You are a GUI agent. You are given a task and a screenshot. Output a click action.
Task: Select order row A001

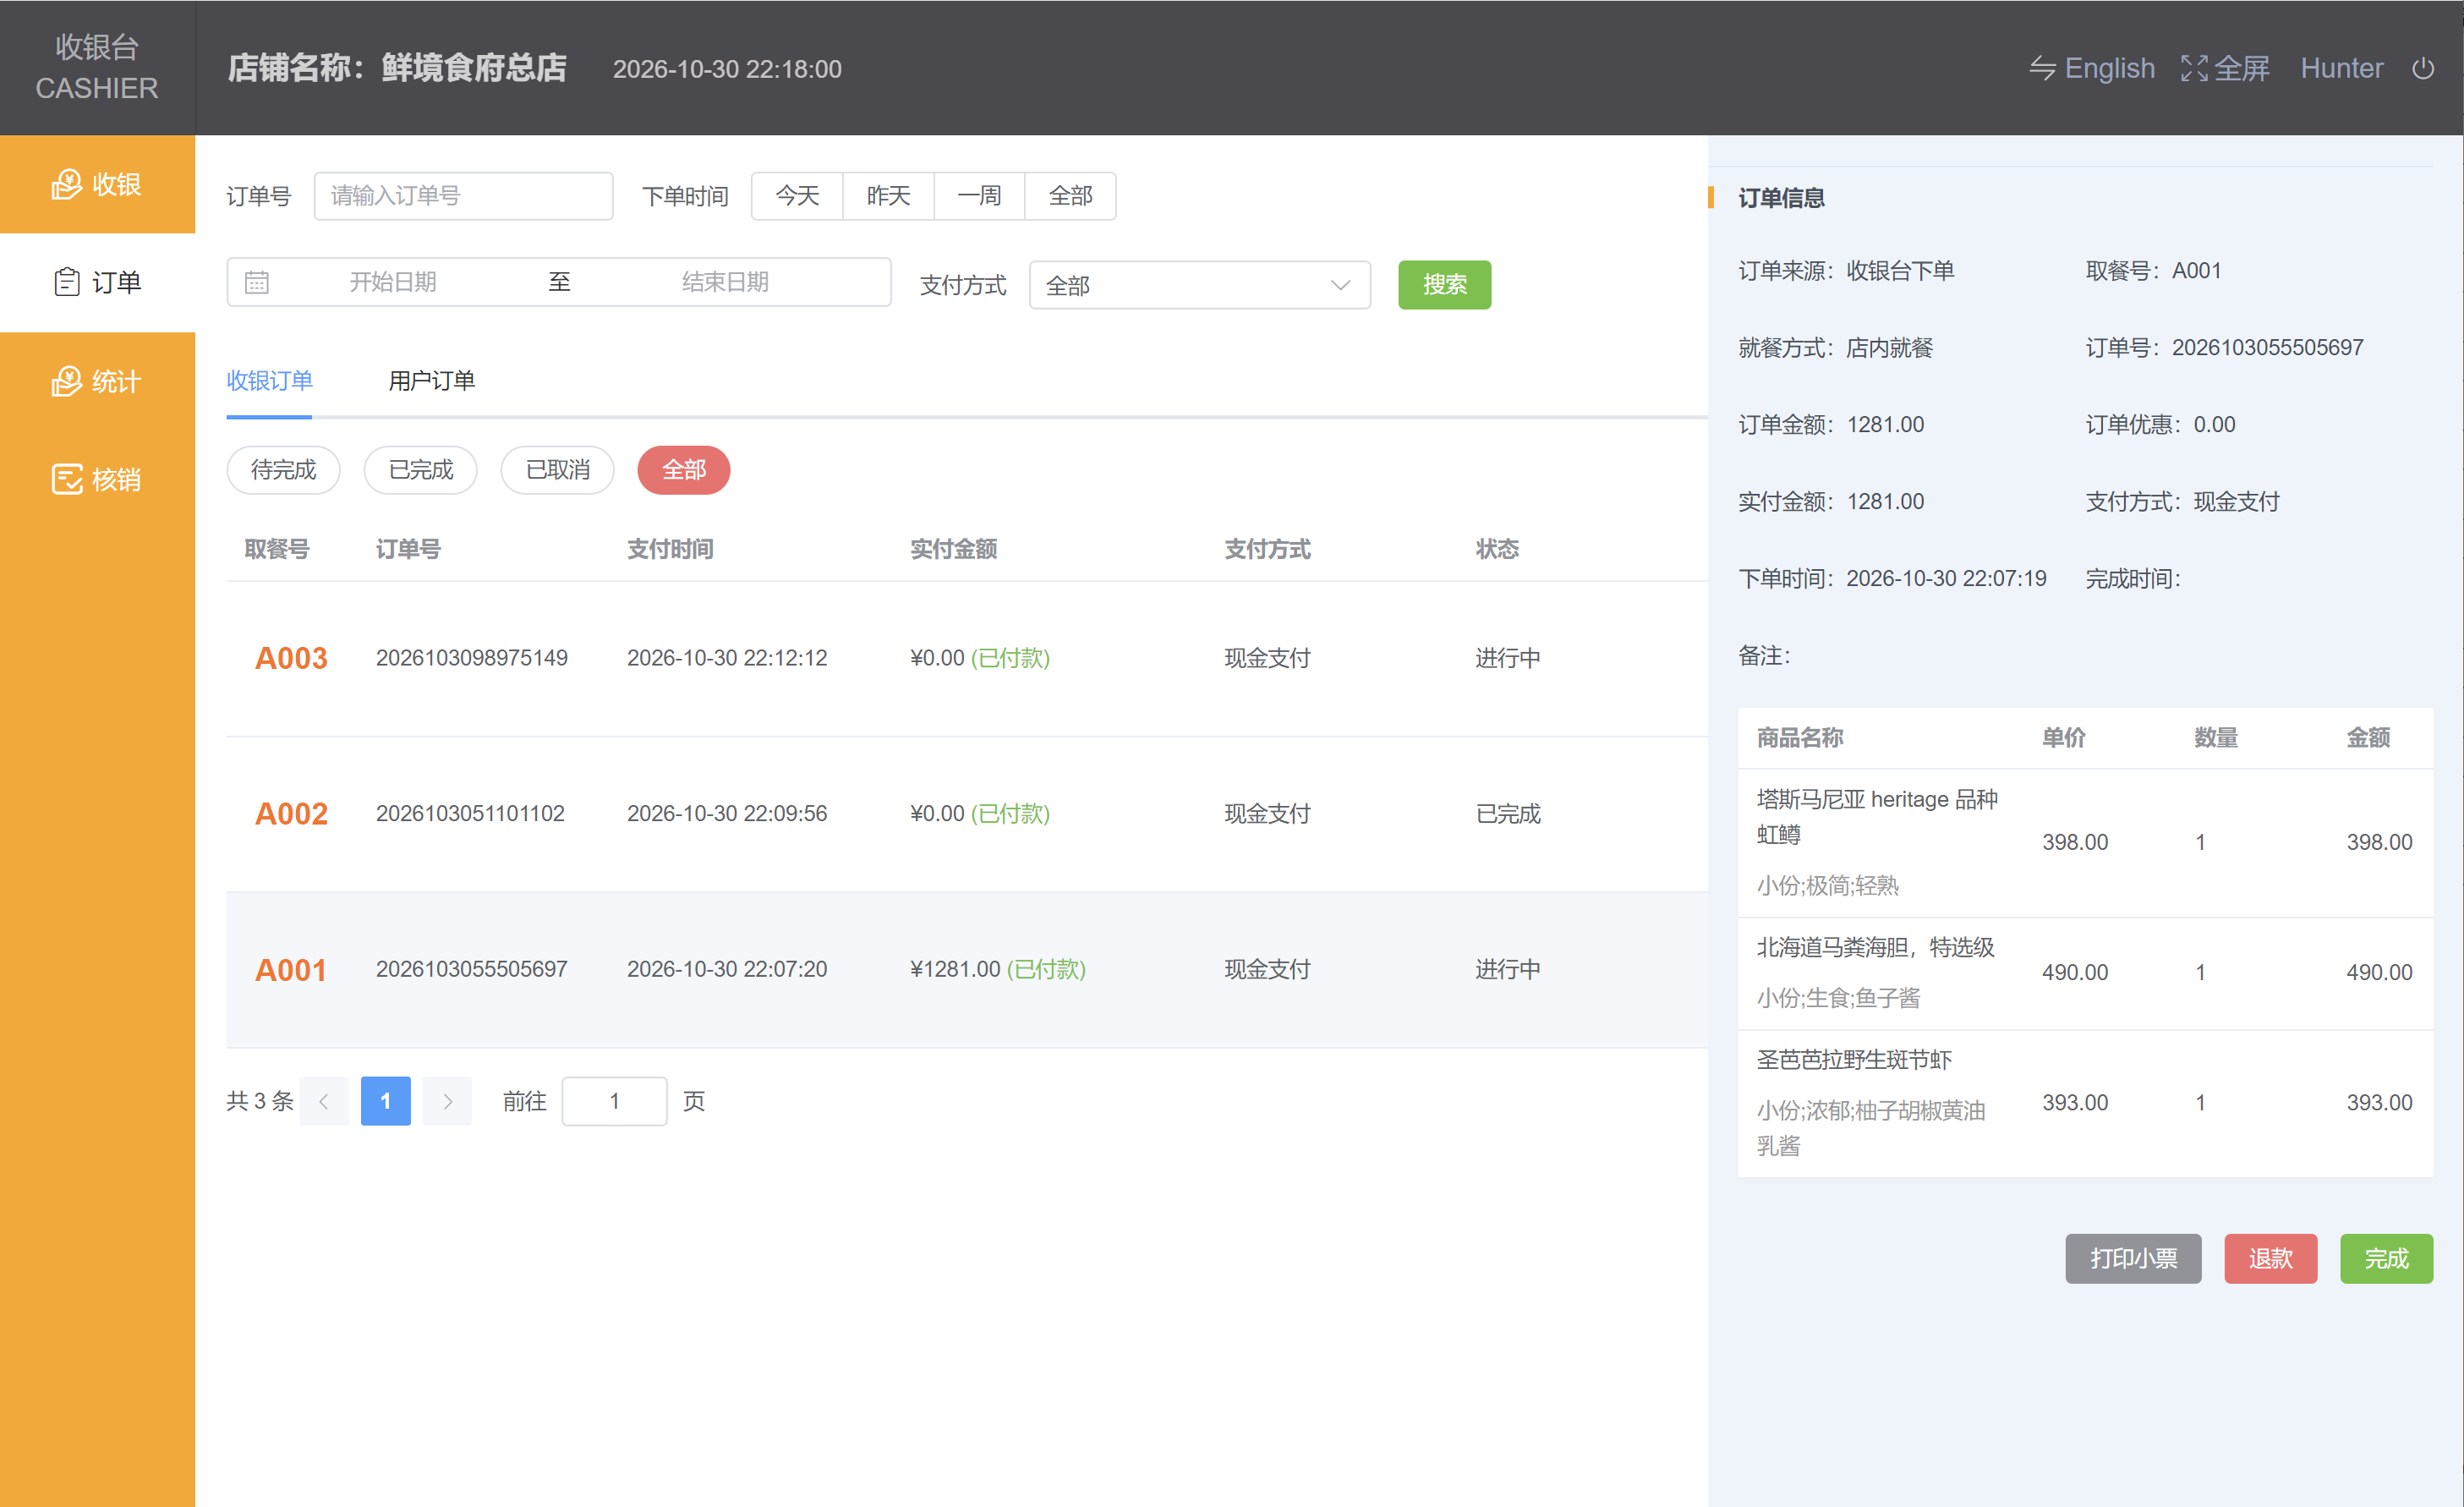967,969
